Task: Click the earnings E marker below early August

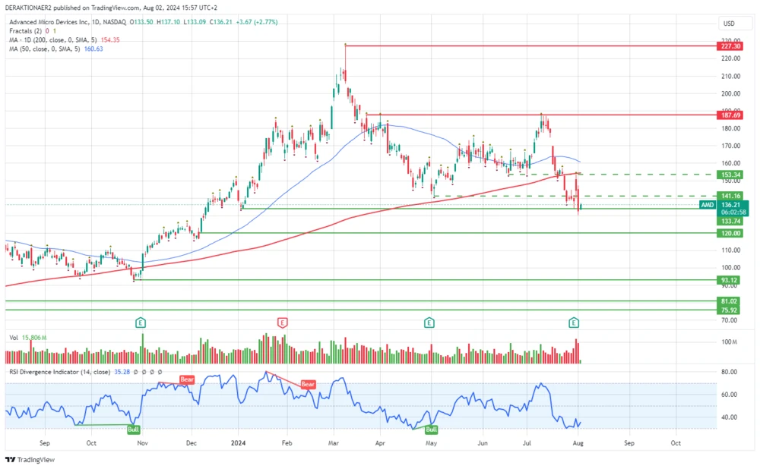Action: point(574,322)
